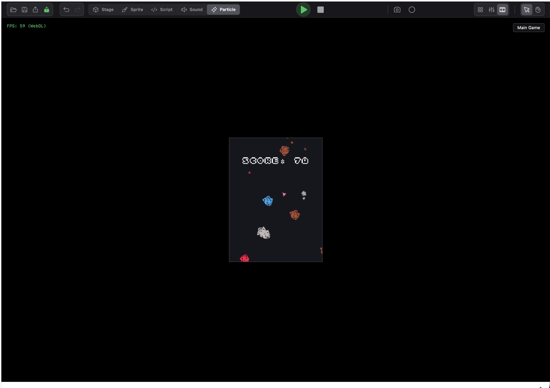Viewport: 550px width, 388px height.
Task: Click the blue asteroid in game
Action: [268, 201]
